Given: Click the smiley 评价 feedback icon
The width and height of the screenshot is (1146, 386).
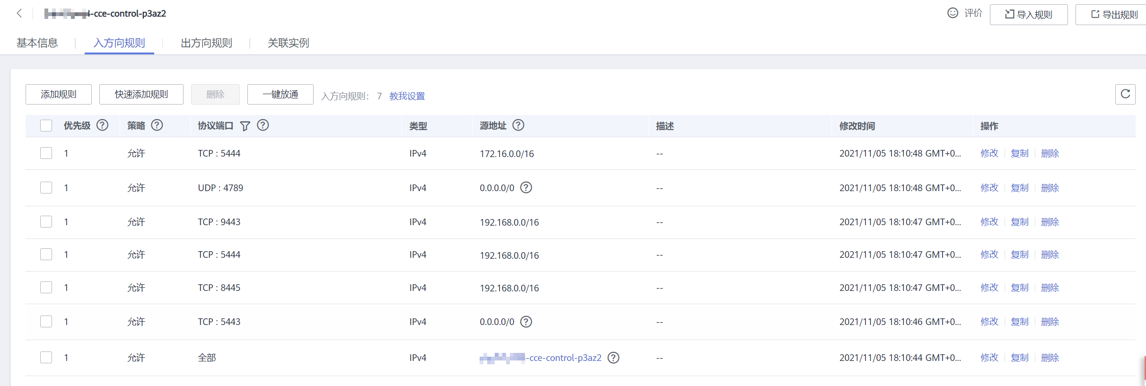Looking at the screenshot, I should pyautogui.click(x=953, y=13).
